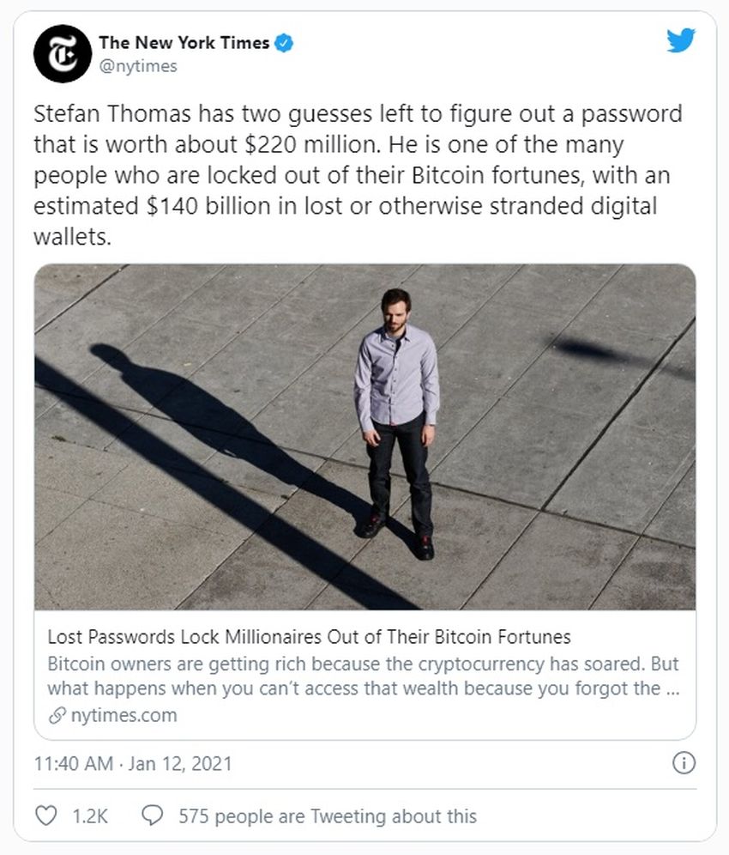Click the man in the lilac shirt
This screenshot has height=855, width=729.
pyautogui.click(x=397, y=422)
